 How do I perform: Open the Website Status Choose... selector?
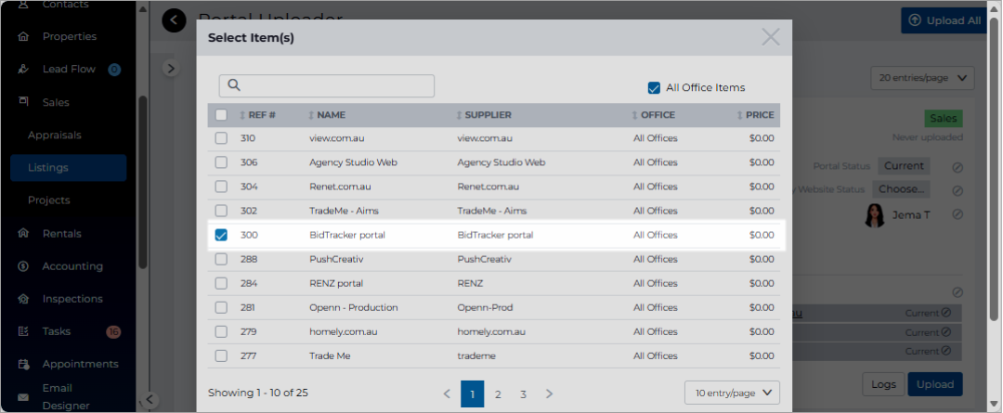click(x=901, y=189)
